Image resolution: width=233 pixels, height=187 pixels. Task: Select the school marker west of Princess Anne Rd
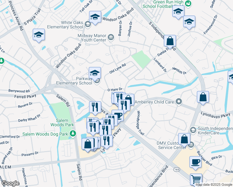(x=39, y=36)
